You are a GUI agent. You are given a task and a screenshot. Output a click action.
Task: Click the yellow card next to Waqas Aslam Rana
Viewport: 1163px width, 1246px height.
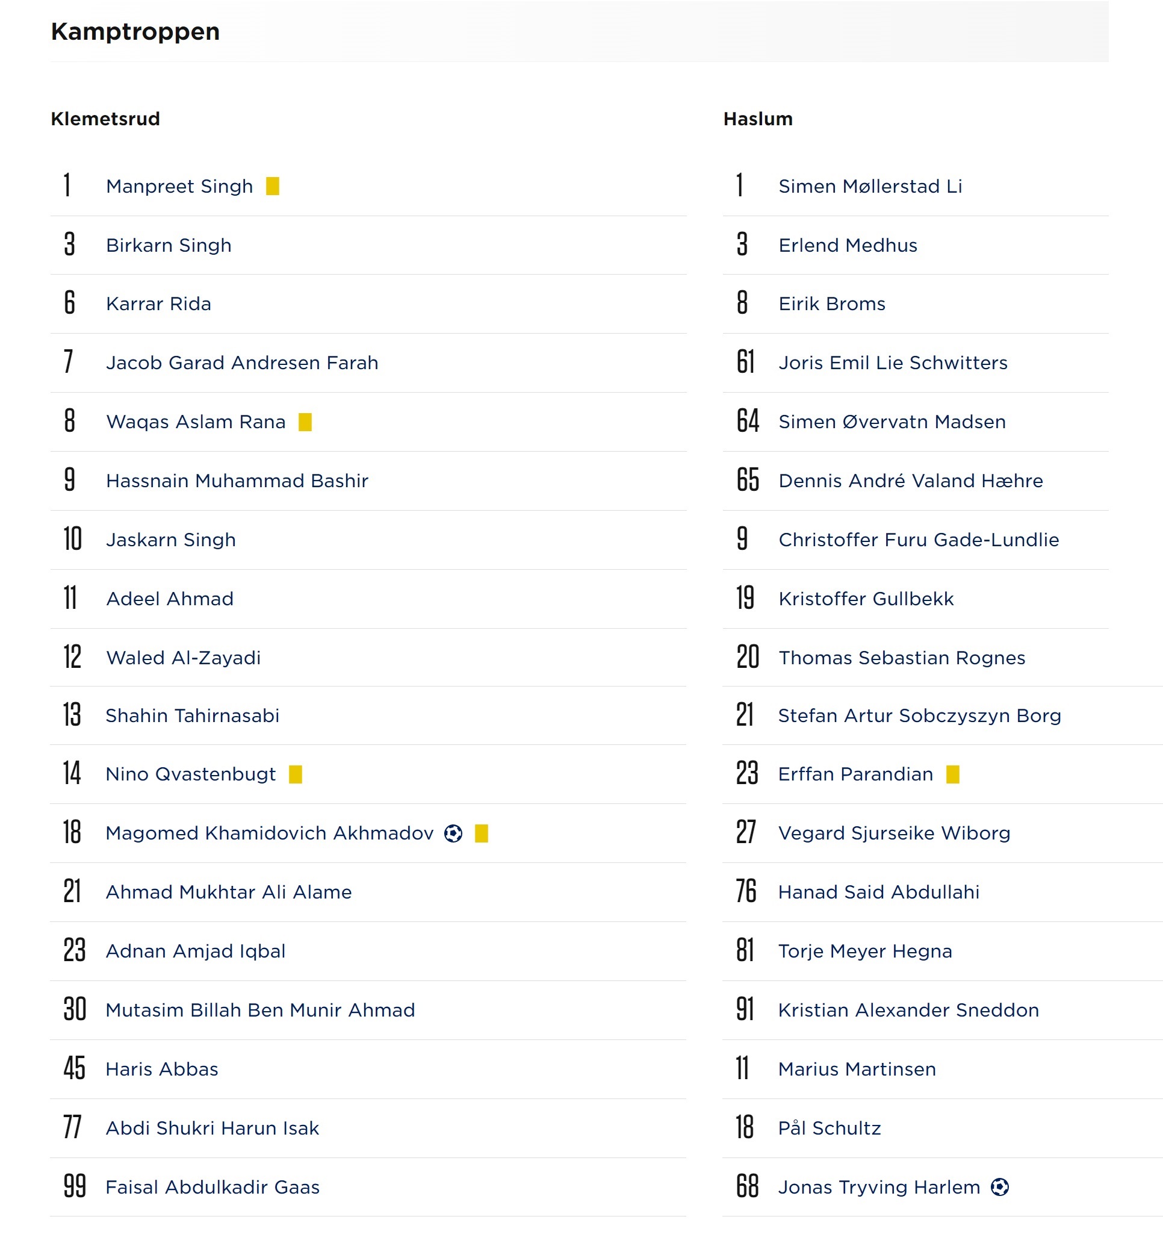click(x=305, y=422)
